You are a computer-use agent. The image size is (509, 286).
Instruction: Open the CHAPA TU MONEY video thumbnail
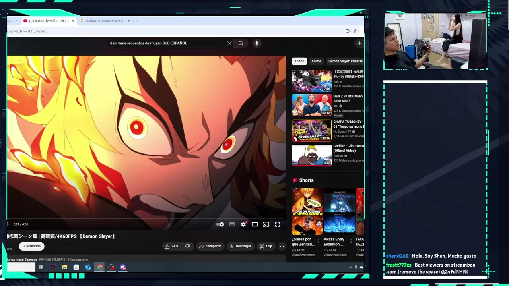pyautogui.click(x=312, y=131)
